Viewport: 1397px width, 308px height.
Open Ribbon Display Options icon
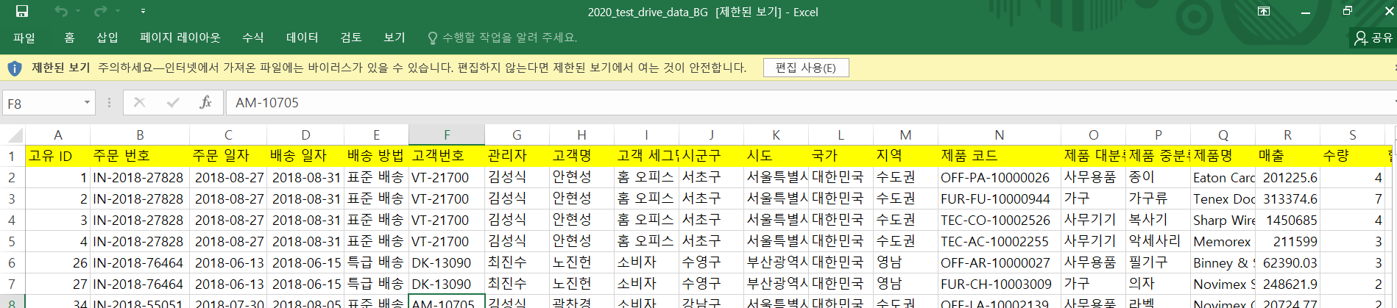pos(1263,11)
